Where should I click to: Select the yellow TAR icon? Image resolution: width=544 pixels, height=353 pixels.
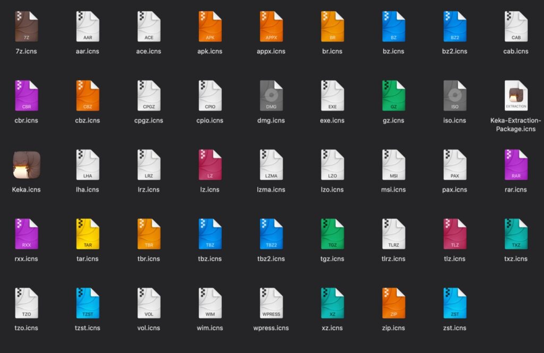pos(88,234)
